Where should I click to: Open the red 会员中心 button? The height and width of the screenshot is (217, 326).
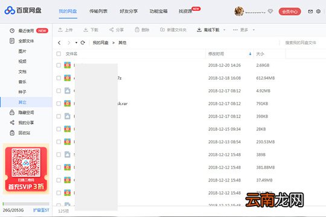pyautogui.click(x=290, y=11)
